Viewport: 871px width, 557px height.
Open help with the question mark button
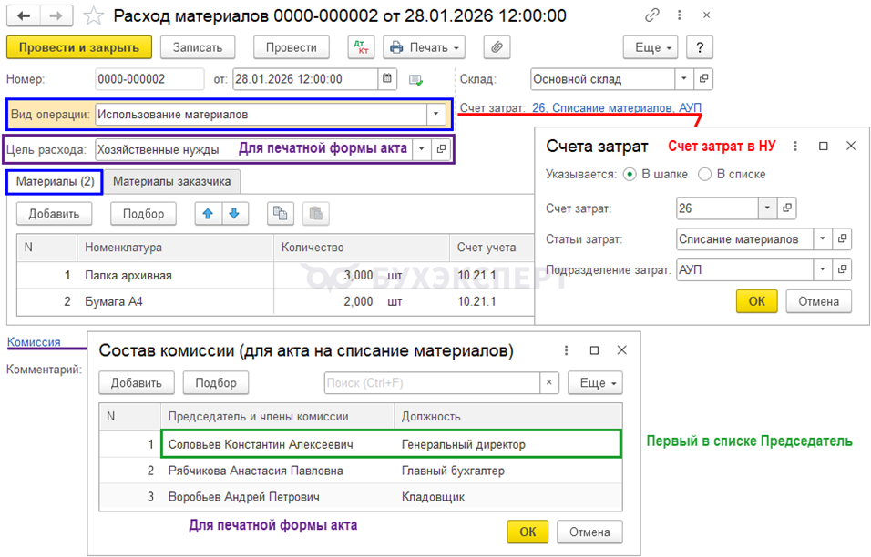point(700,47)
